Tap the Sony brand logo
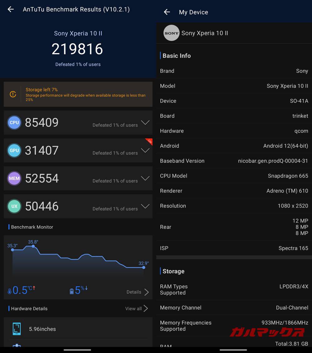 click(172, 33)
